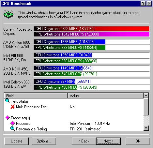153x148 pixels.
Task: Click the Update button
Action: pos(17,141)
